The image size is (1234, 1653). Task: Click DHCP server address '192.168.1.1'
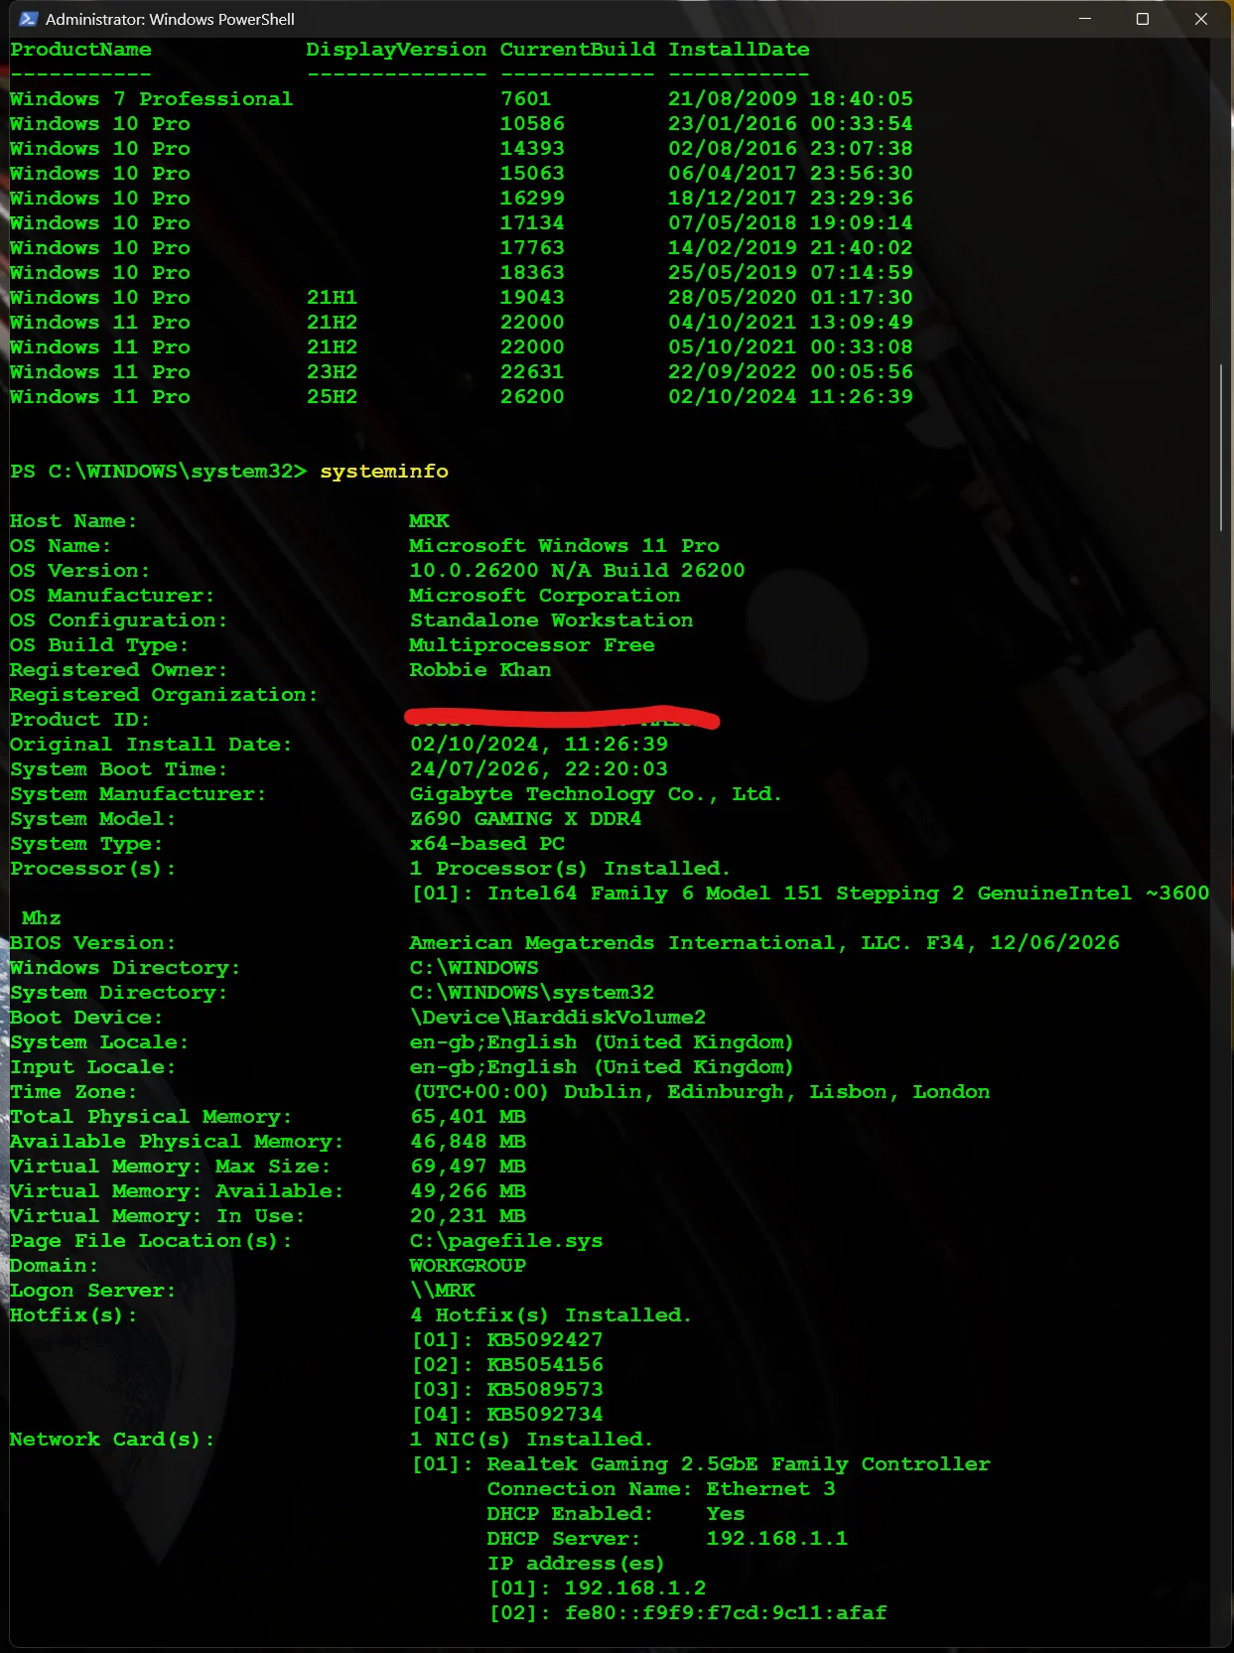click(777, 1539)
